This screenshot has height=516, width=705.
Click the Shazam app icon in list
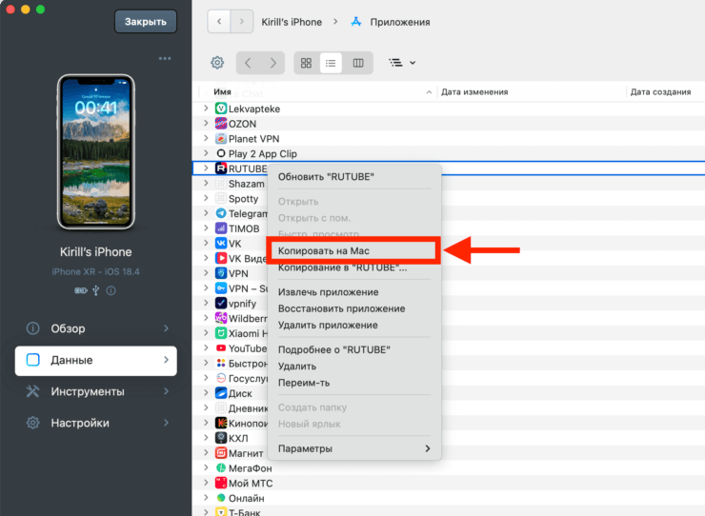(x=221, y=184)
